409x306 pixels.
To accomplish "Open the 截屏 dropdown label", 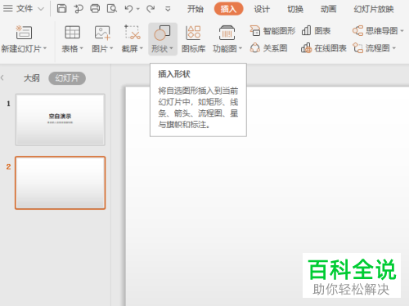I will coord(133,49).
